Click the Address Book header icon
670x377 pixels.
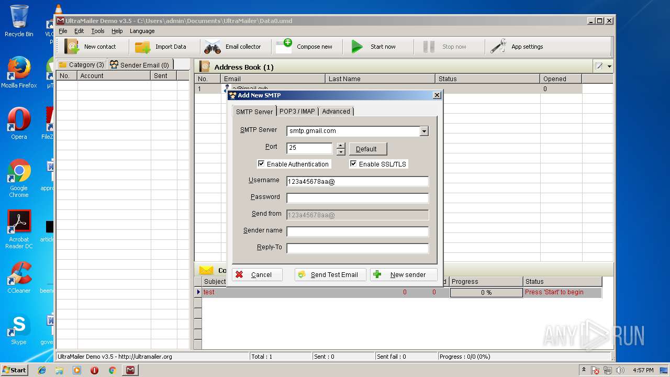tap(205, 66)
